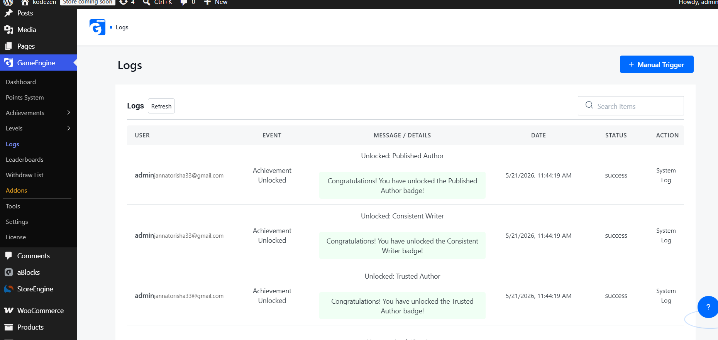Viewport: 718px width, 340px height.
Task: Open Withdraw List menu item
Action: [x=25, y=175]
